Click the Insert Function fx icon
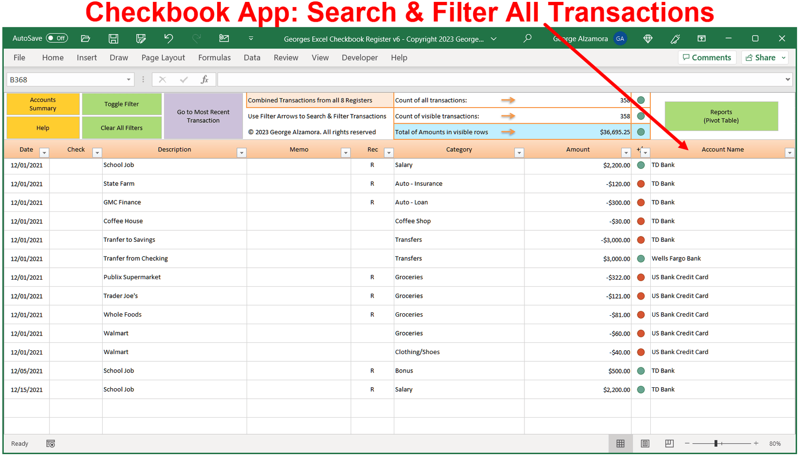Viewport: 798px width, 456px height. (204, 79)
